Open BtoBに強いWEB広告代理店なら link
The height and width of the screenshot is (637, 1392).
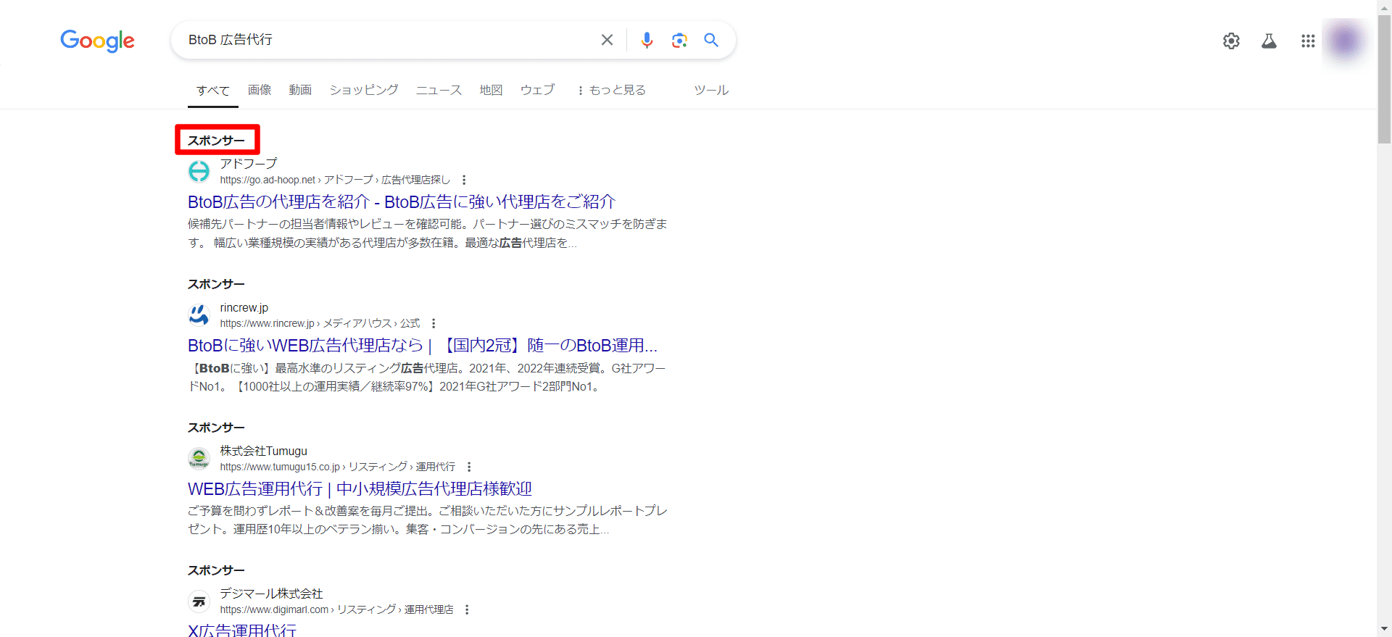point(423,346)
